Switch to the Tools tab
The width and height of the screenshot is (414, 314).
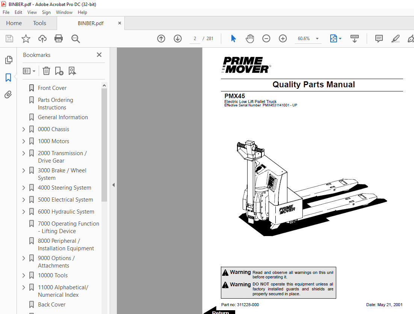39,23
